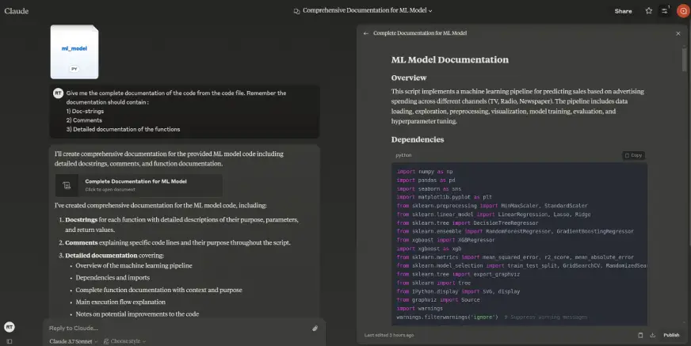Star this conversation as a favorite
The height and width of the screenshot is (346, 691).
pyautogui.click(x=649, y=11)
